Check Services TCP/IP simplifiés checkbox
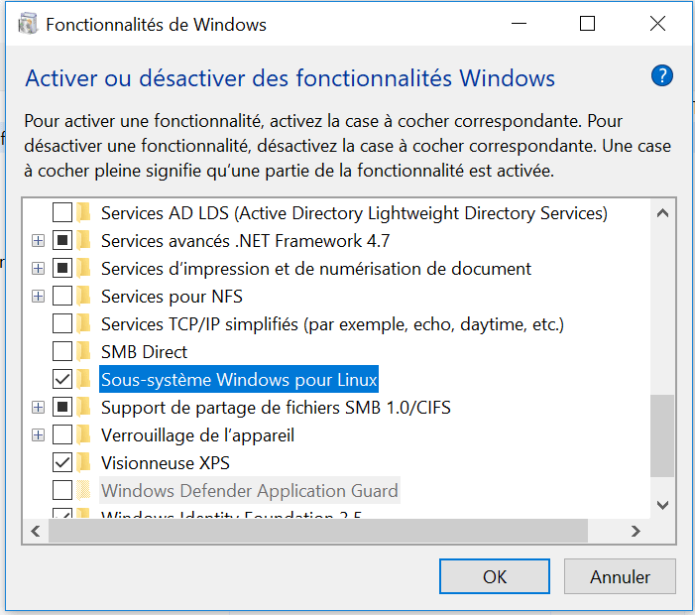 coord(61,323)
